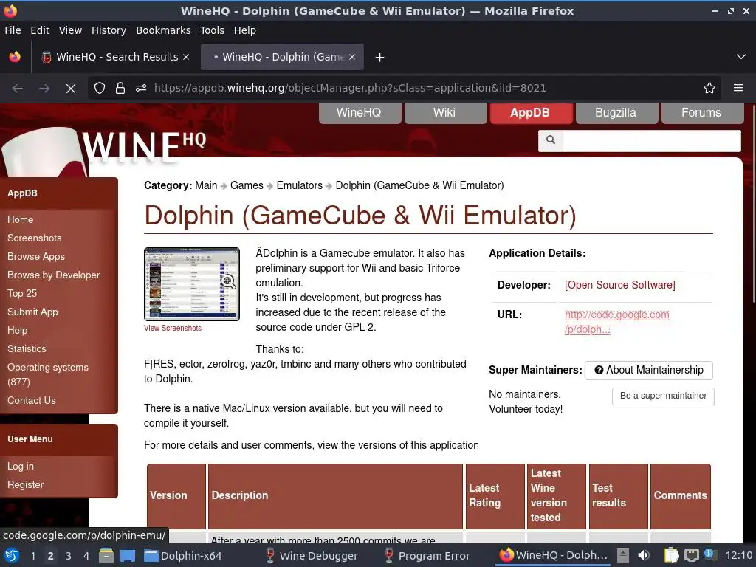Click Log in under User Menu
The height and width of the screenshot is (567, 756).
click(x=20, y=467)
